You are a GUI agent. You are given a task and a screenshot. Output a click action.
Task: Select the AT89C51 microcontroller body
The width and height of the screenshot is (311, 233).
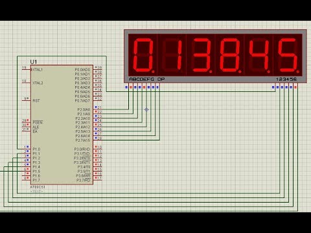62,125
